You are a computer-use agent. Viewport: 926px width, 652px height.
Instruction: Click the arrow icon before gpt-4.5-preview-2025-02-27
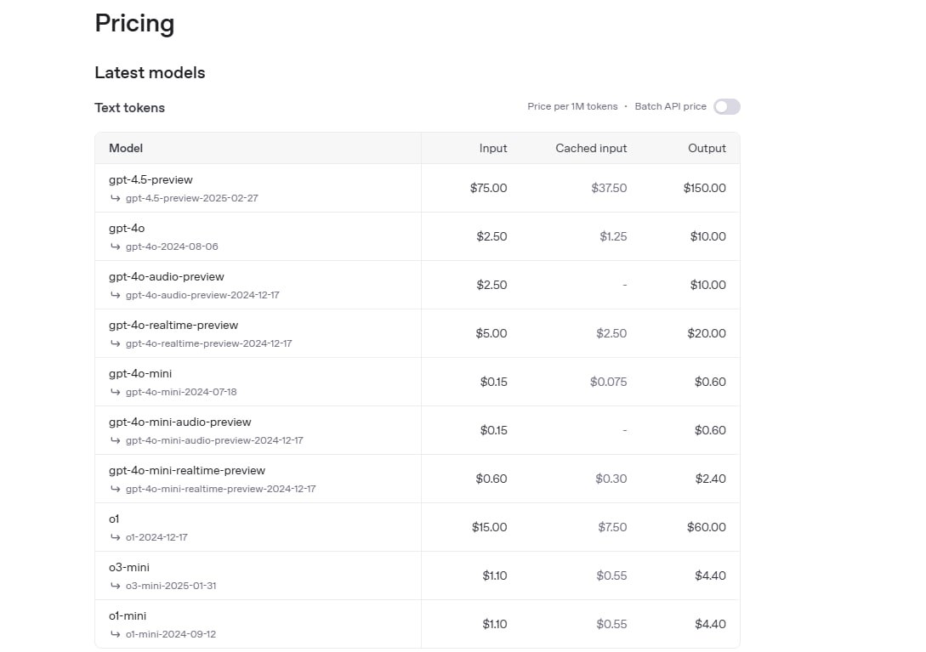pos(115,198)
